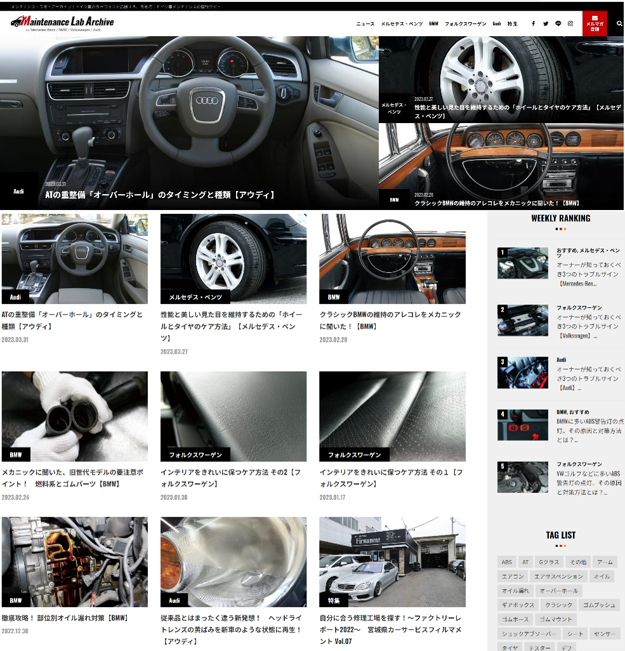Open ranking text BMWに多いABS警告灯の点灯
The width and height of the screenshot is (625, 651).
pos(589,431)
